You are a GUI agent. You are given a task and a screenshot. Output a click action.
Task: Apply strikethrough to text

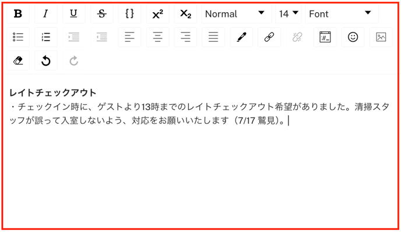(x=101, y=13)
